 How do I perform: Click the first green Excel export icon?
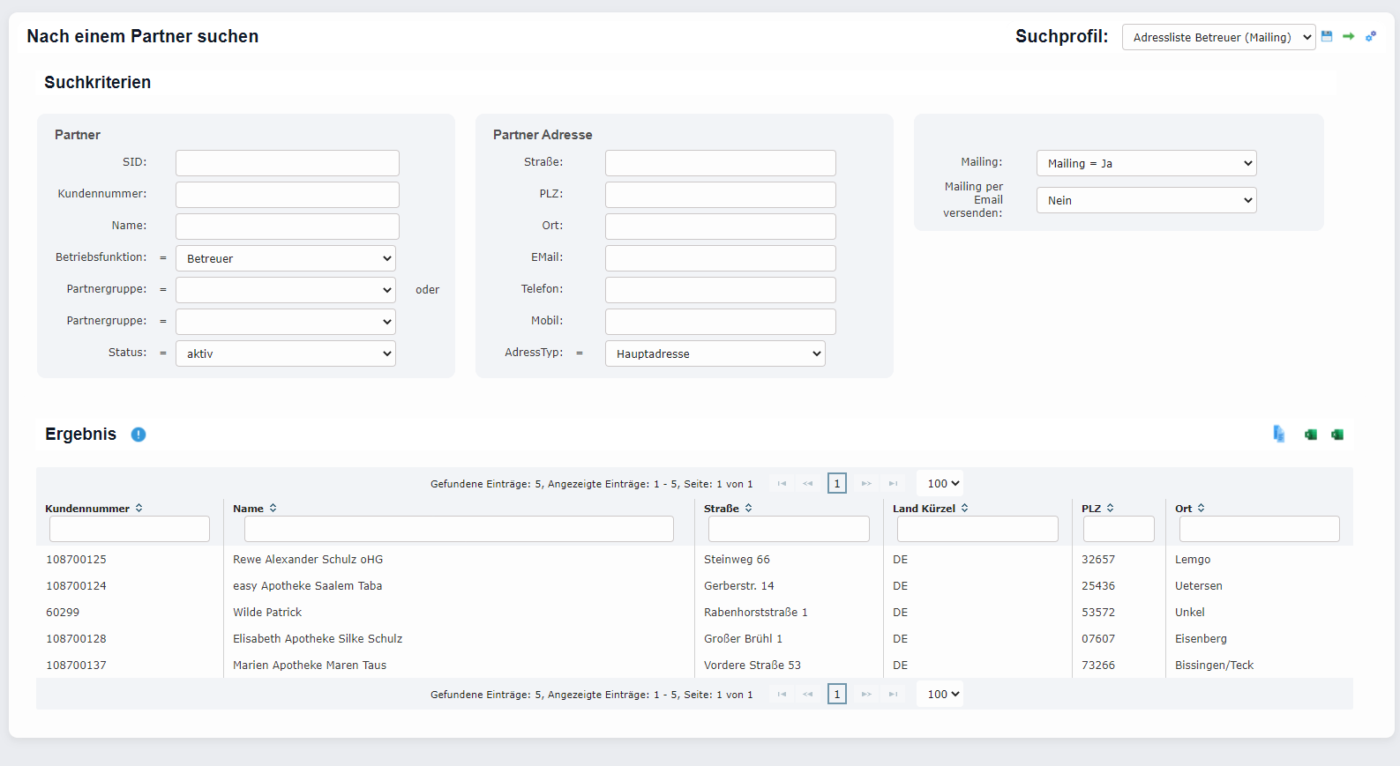coord(1311,435)
